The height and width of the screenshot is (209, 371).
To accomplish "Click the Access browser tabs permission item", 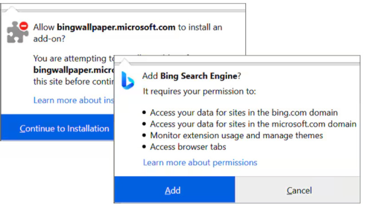I will pos(188,147).
